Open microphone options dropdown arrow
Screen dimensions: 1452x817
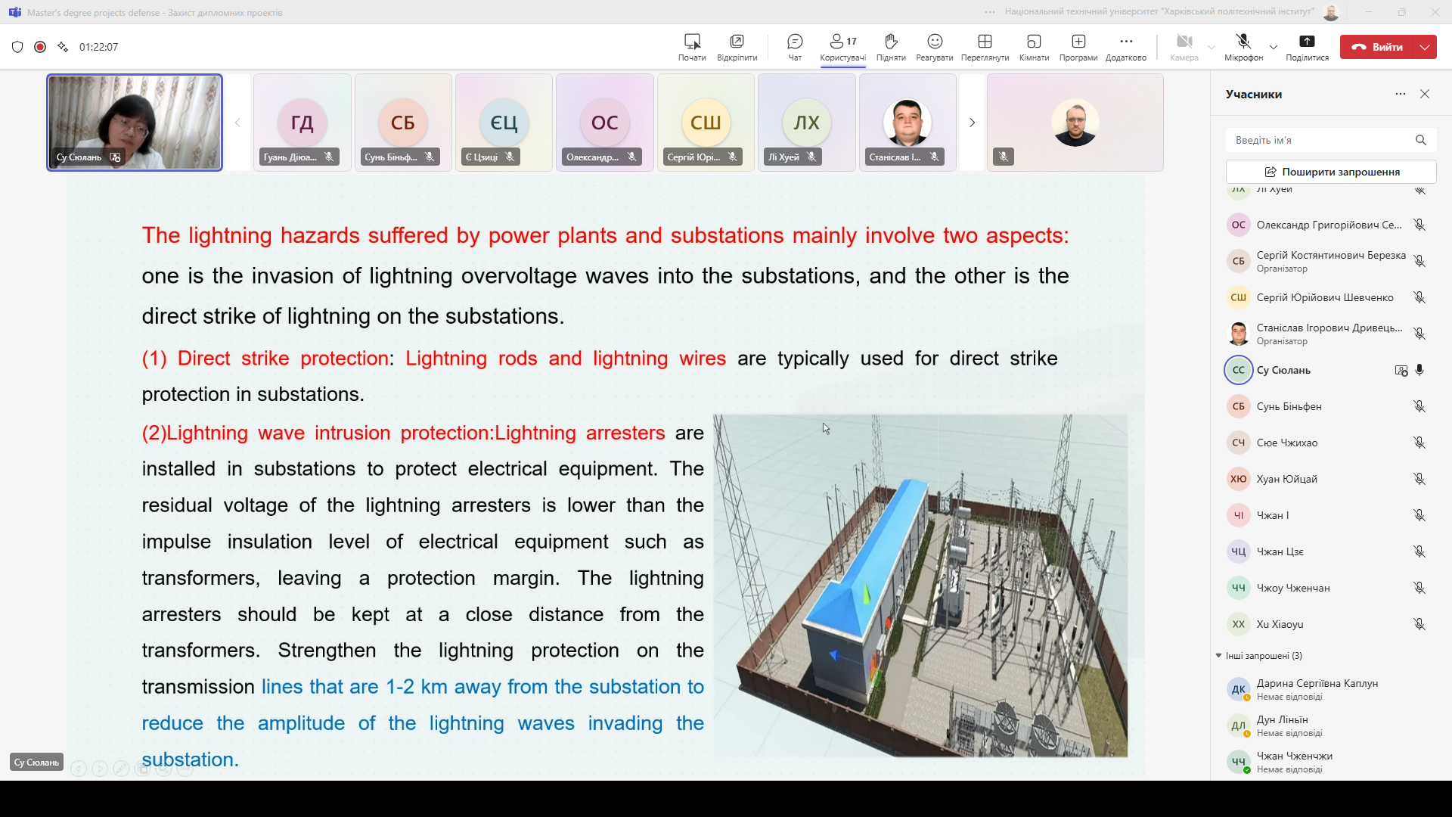point(1274,47)
